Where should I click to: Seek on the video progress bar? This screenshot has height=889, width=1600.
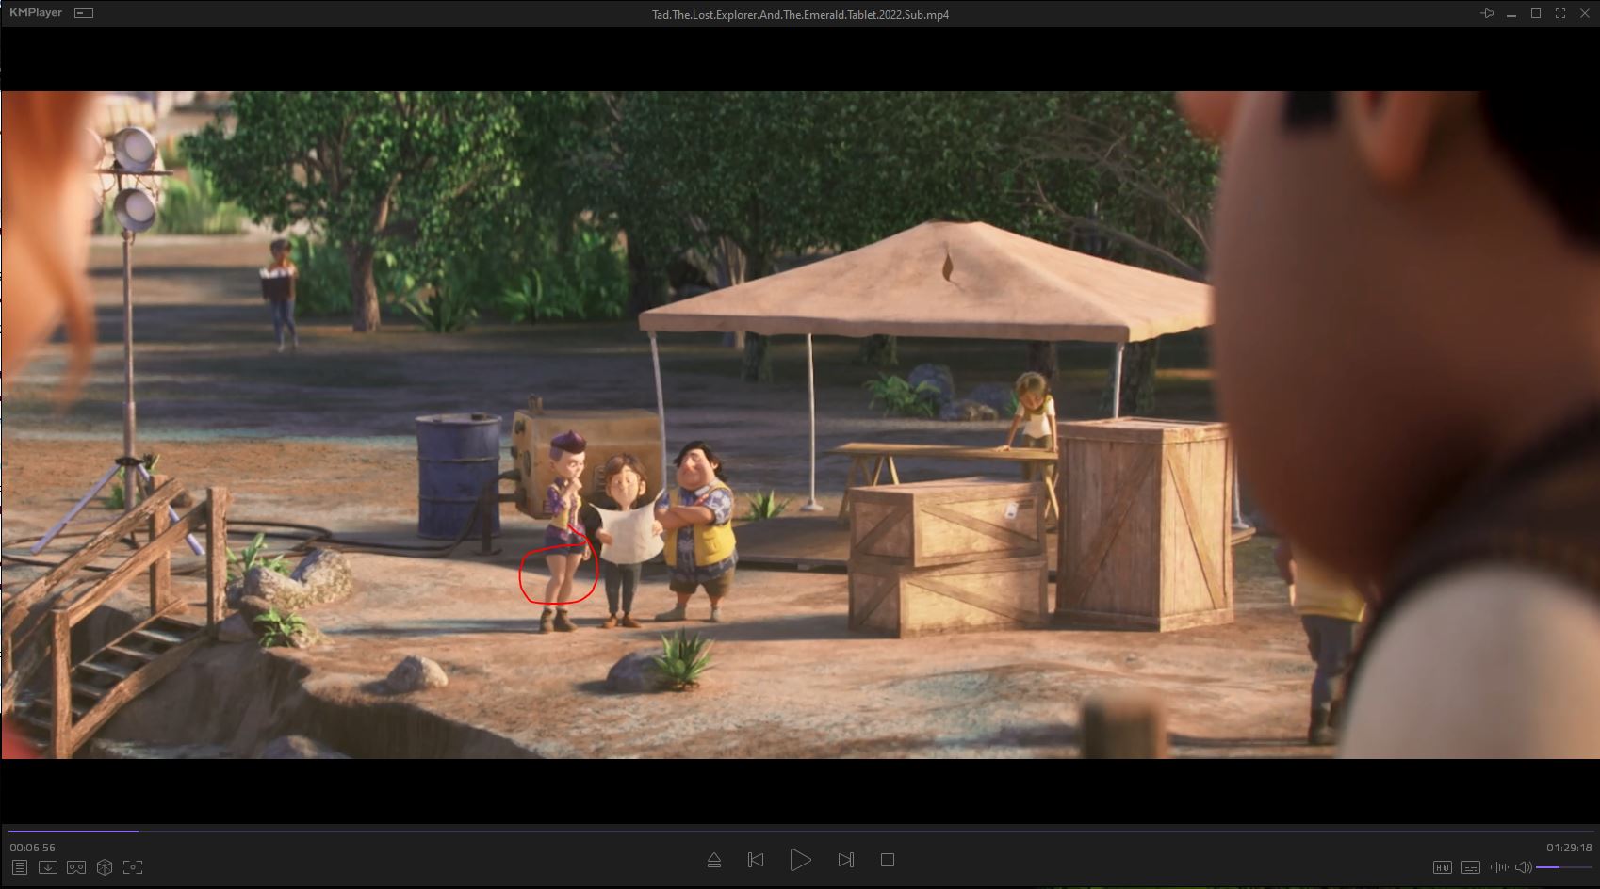coord(800,831)
